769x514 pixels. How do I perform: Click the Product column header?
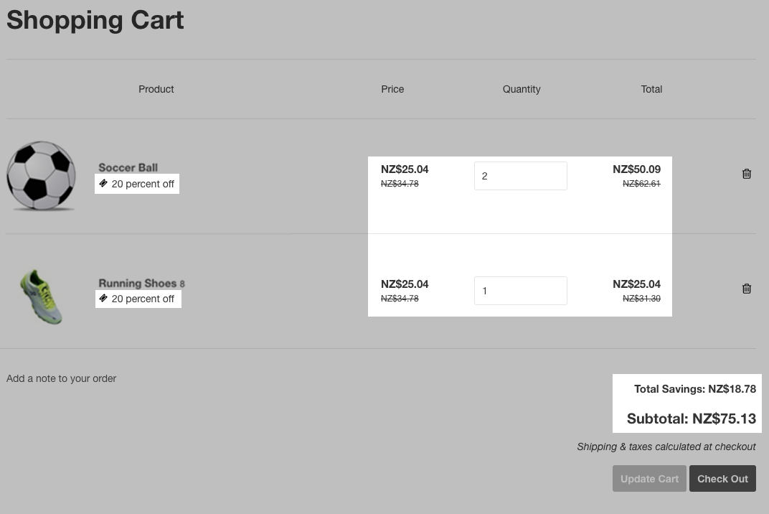click(x=156, y=89)
